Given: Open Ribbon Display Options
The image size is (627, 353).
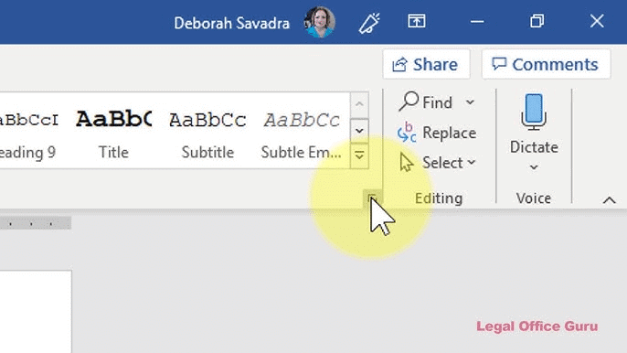Looking at the screenshot, I should pos(416,21).
